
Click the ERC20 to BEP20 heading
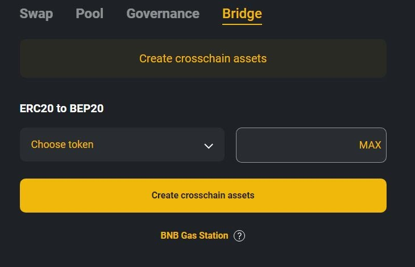tap(61, 108)
